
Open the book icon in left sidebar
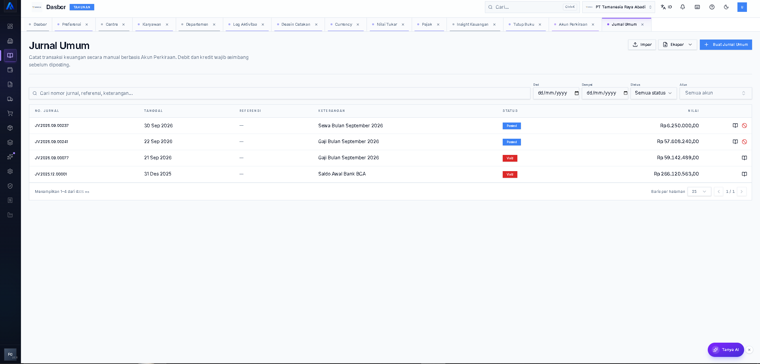(10, 55)
